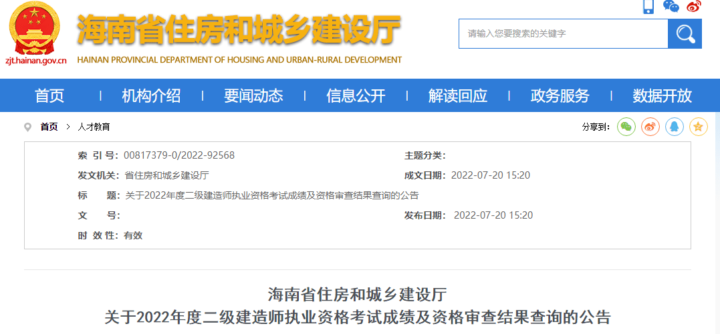Screen dimensions: 720x334
Task: Open the 机构介绍 navigation item
Action: (x=151, y=96)
